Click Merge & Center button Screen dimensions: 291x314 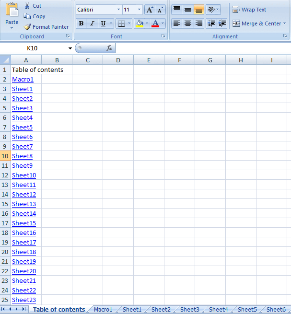[257, 23]
